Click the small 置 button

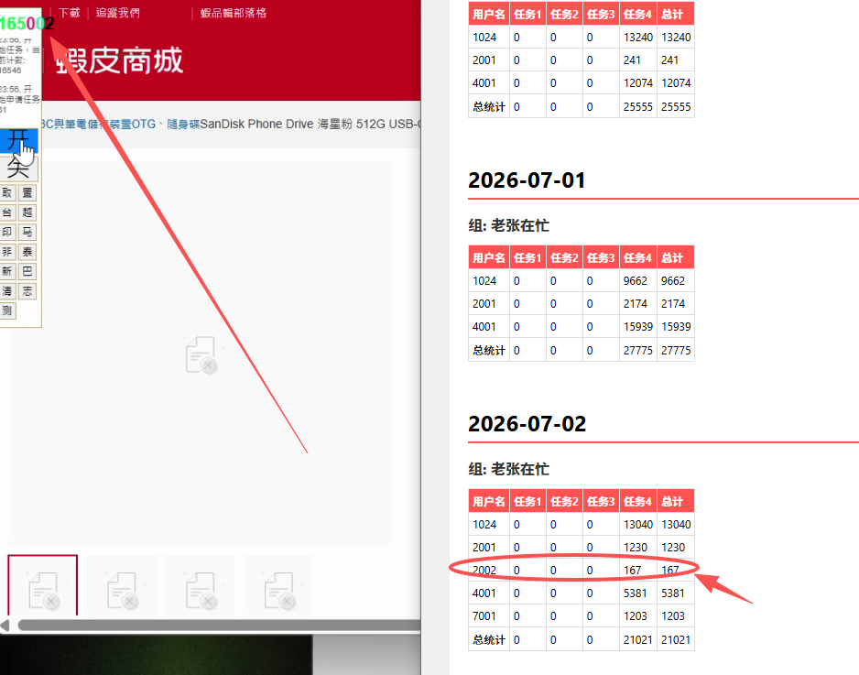pos(27,193)
